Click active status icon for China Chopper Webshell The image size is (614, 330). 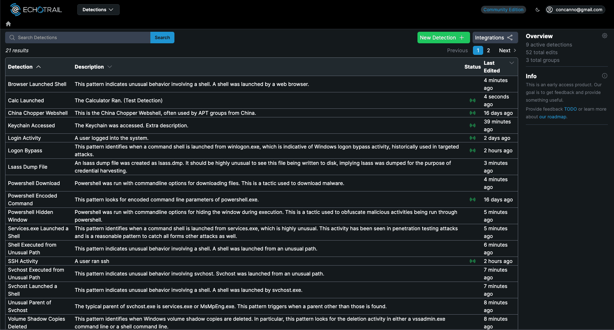point(473,113)
